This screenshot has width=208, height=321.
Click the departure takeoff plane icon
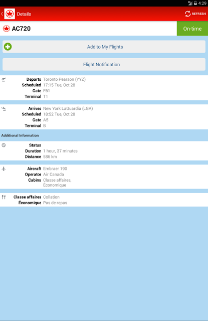tap(4, 79)
